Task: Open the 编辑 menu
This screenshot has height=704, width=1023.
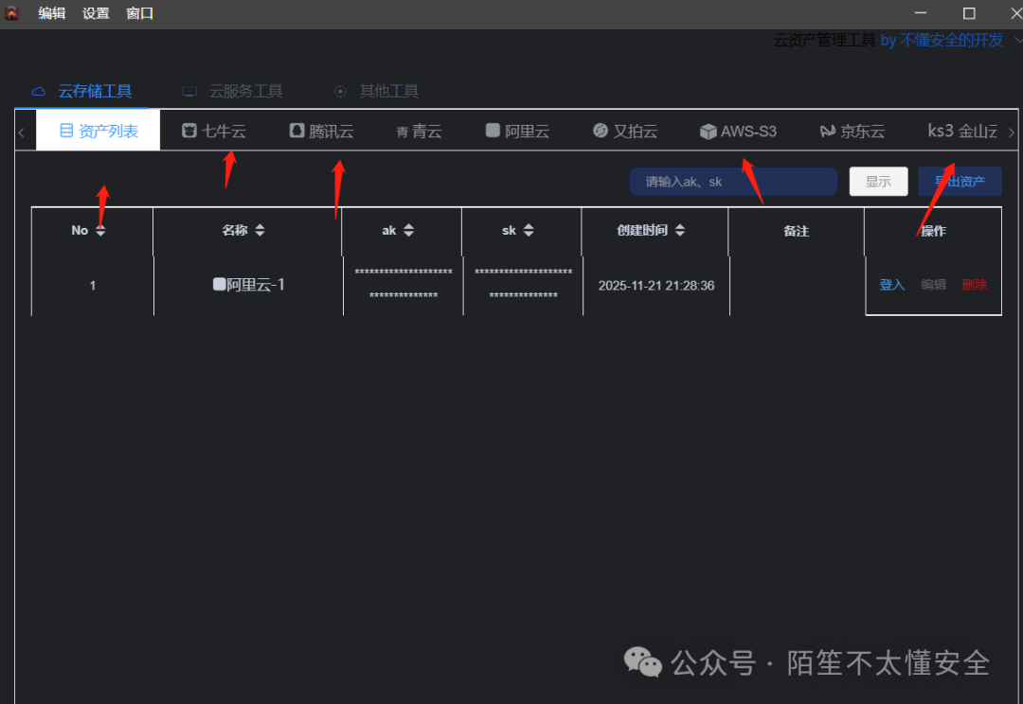Action: click(51, 13)
